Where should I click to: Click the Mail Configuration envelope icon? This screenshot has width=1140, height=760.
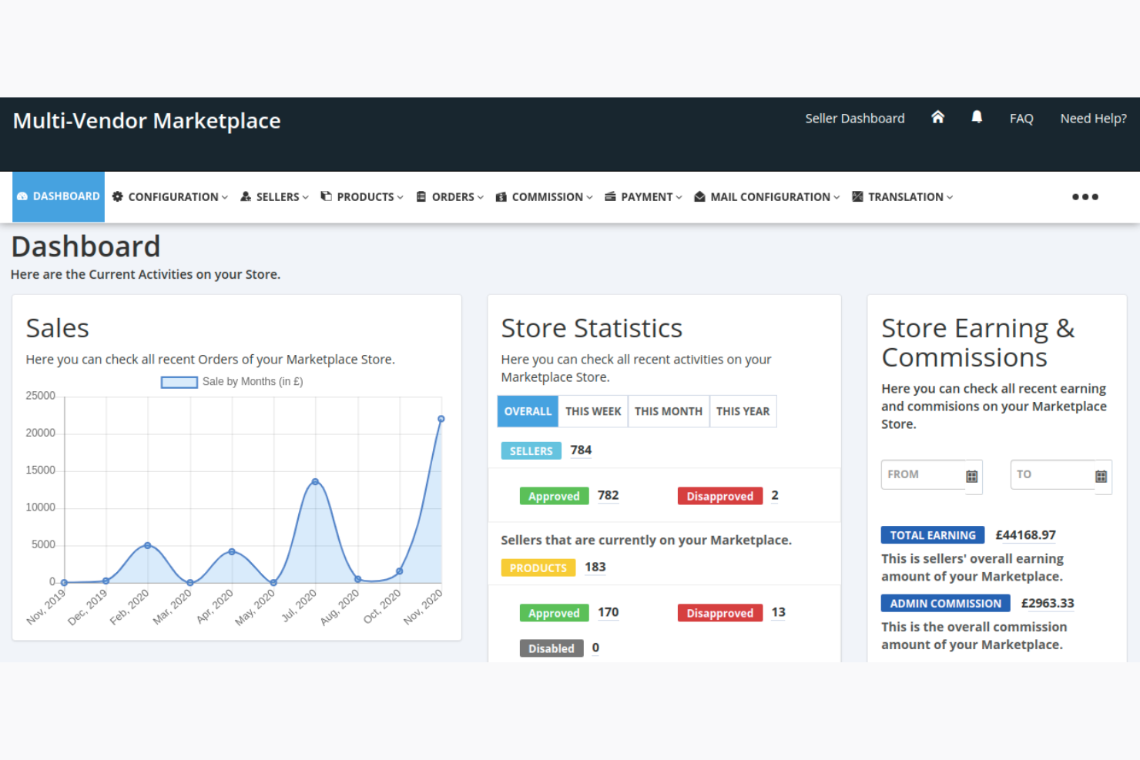click(x=699, y=196)
